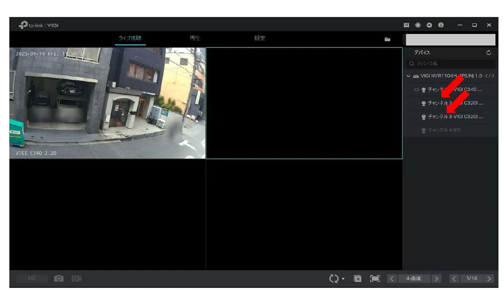504x290 pixels.
Task: Click the デバイス panel header
Action: click(422, 53)
